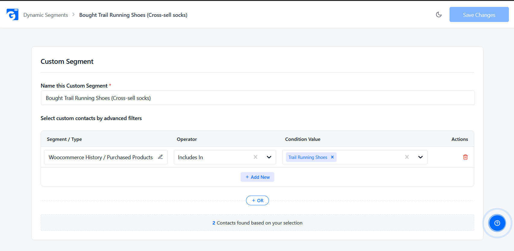514x251 pixels.
Task: Clear all condition values with X icon
Action: point(407,157)
